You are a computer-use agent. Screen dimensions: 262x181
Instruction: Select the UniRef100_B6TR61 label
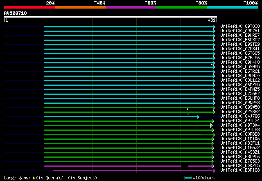click(240, 71)
